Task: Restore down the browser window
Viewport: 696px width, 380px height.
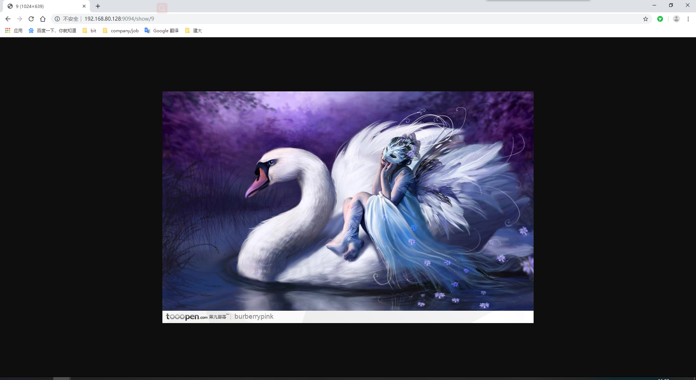Action: pos(671,5)
